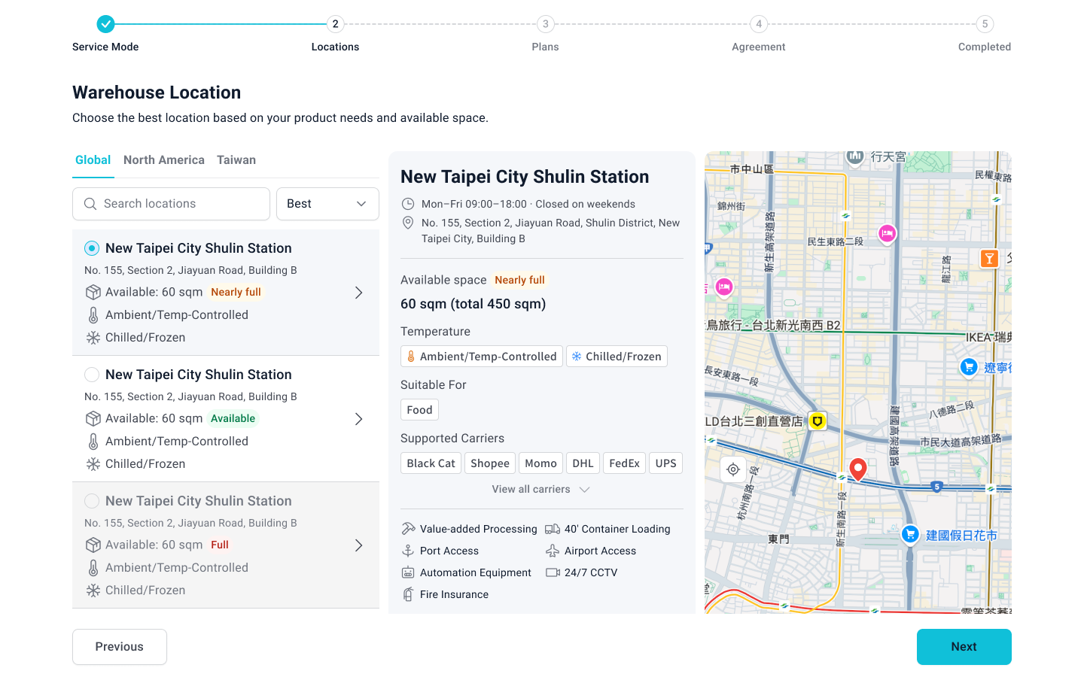1084x677 pixels.
Task: Click the magnifier icon in search box
Action: (90, 204)
